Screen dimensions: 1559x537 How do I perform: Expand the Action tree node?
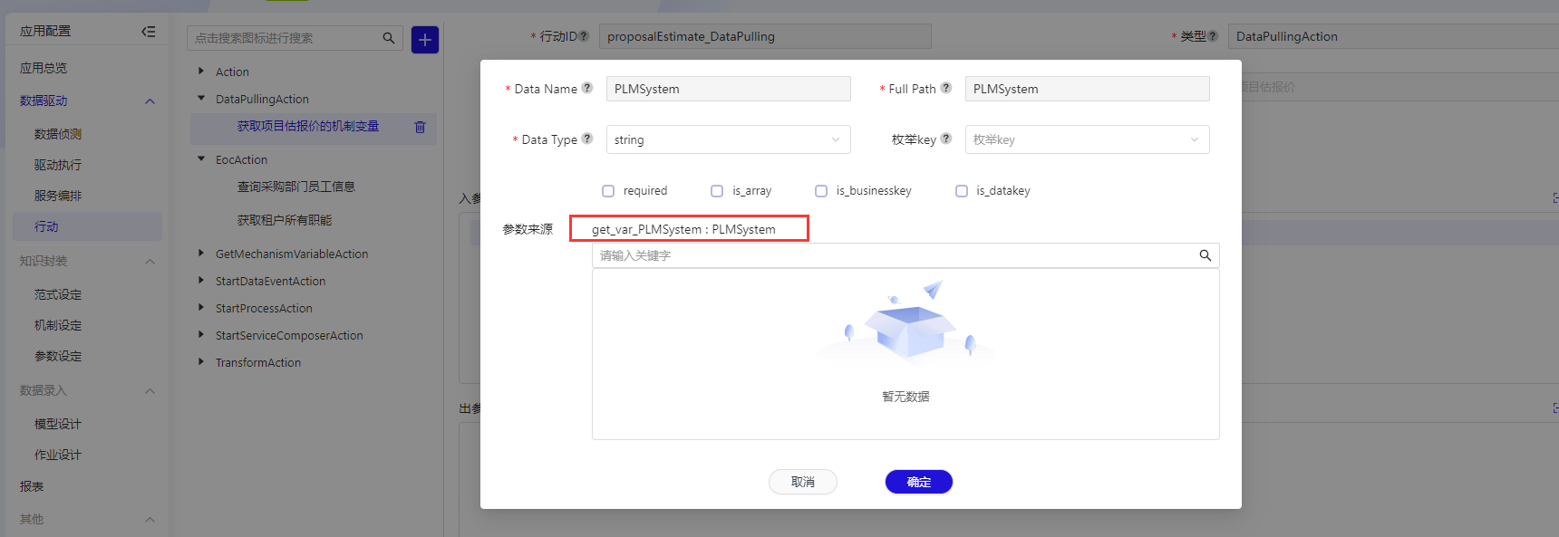(201, 71)
